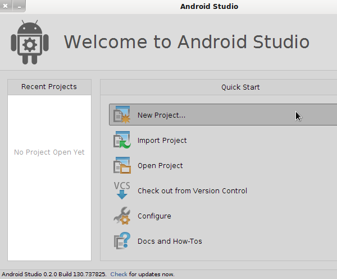This screenshot has width=337, height=279.
Task: Click the 'No Project Open Yet' text
Action: click(x=49, y=152)
